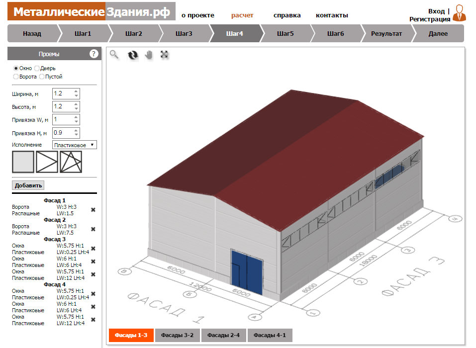
Task: Open the help question mark in Проемы
Action: [x=94, y=54]
